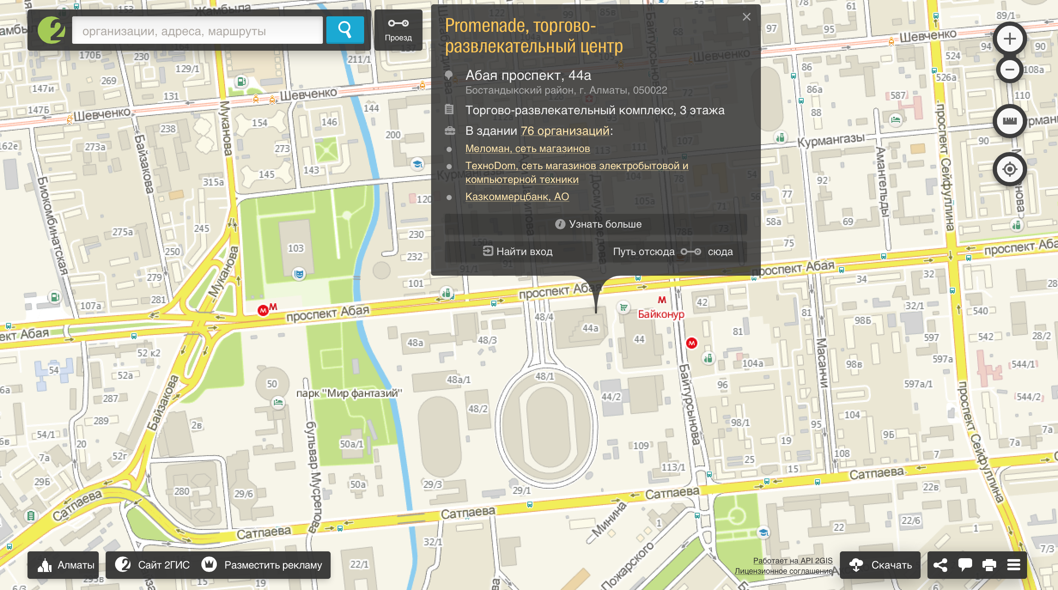The height and width of the screenshot is (590, 1058).
Task: Open the Сайт 2ГИС link
Action: 152,565
